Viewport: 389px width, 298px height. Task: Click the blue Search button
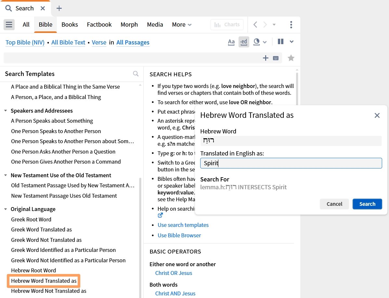367,204
